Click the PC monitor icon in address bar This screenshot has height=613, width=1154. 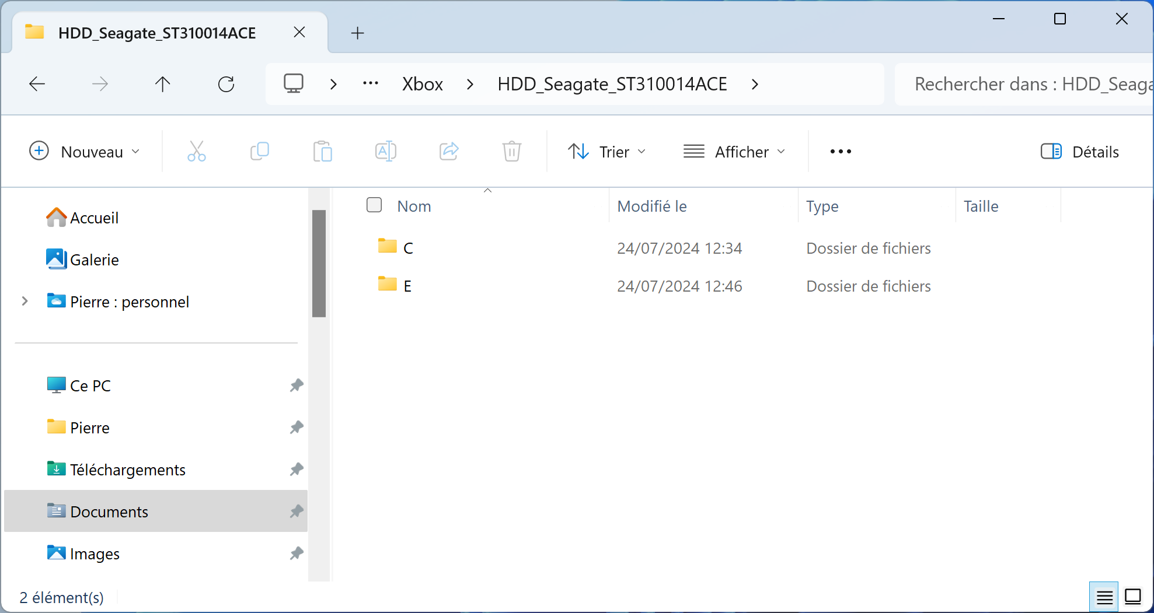(294, 83)
